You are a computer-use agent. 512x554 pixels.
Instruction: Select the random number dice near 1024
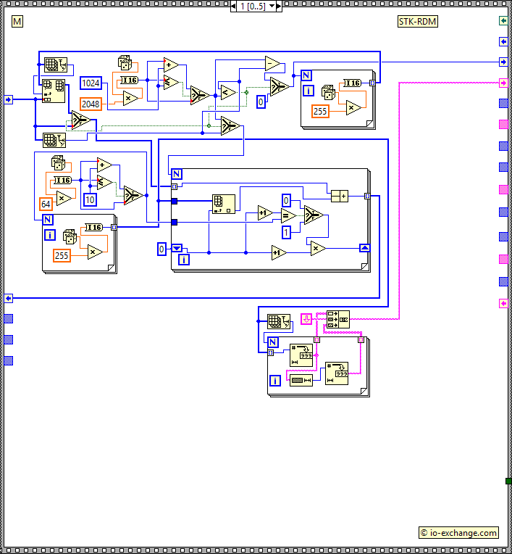coord(125,63)
